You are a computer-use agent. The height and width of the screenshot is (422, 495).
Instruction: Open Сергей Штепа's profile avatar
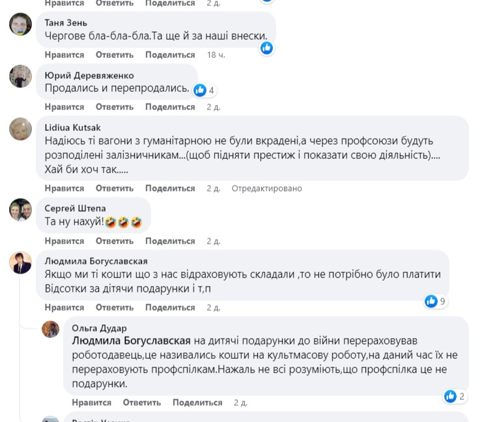[20, 210]
